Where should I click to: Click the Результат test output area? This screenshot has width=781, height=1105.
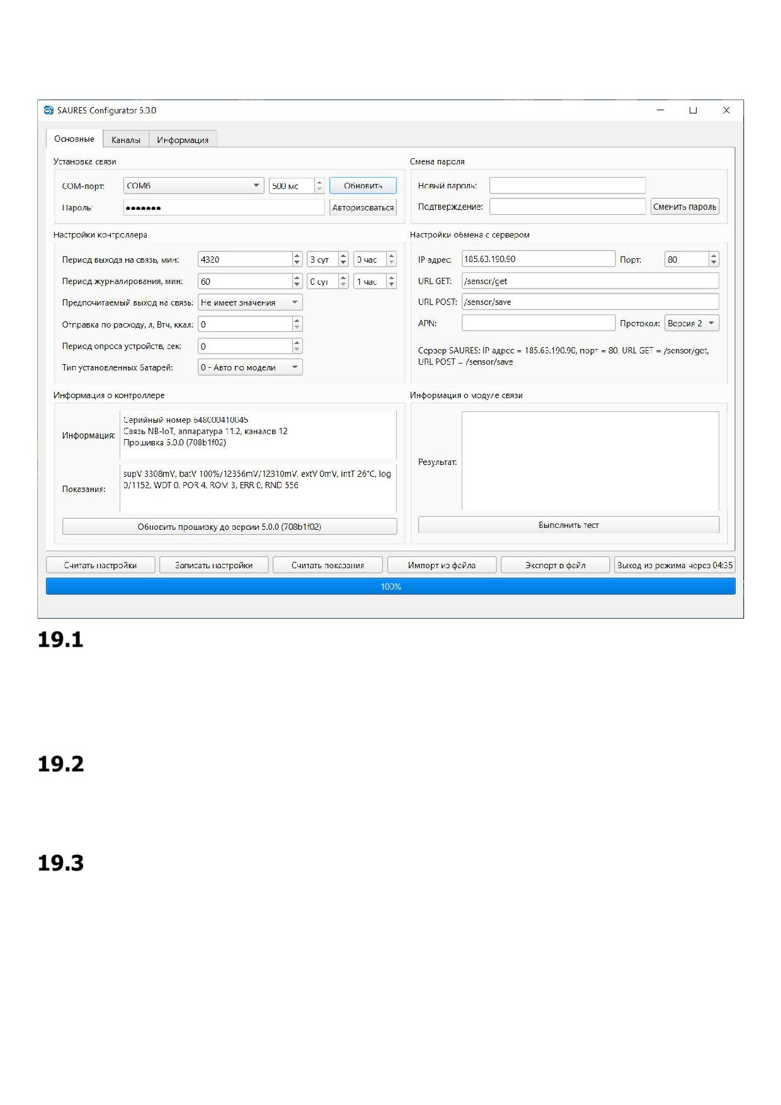[x=590, y=461]
